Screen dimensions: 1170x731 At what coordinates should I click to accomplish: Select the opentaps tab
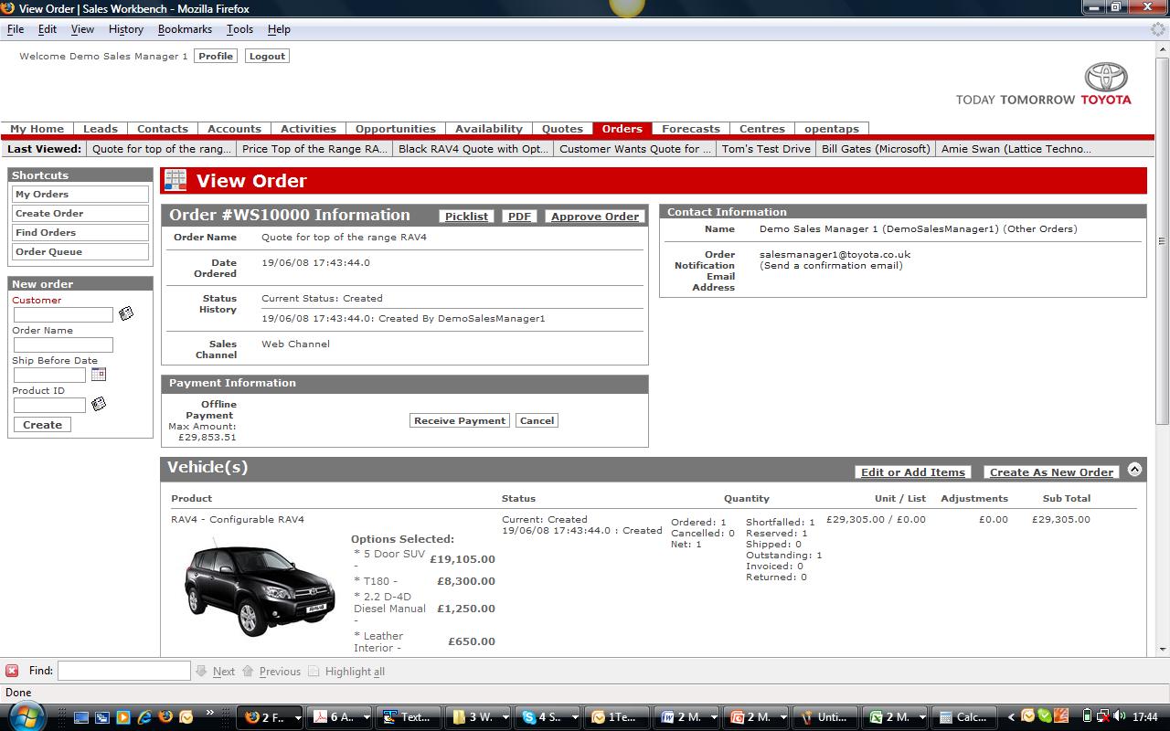click(832, 129)
